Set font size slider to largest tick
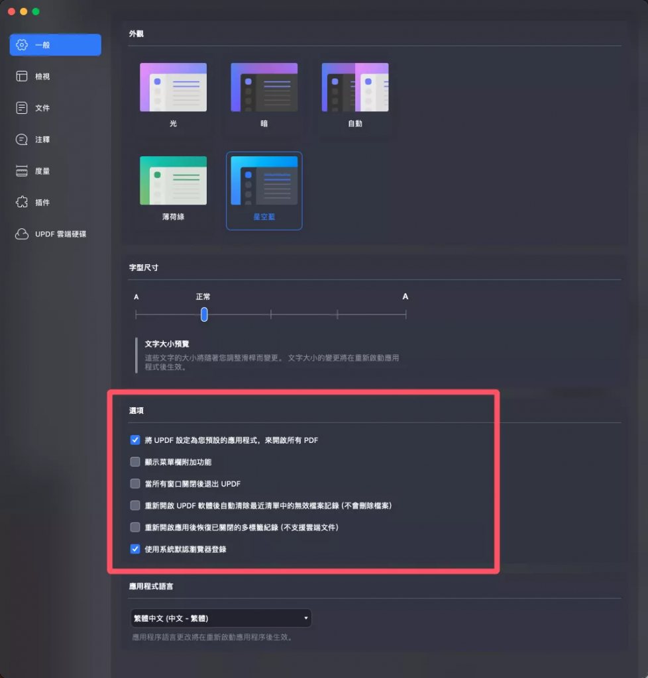This screenshot has width=648, height=678. [405, 315]
